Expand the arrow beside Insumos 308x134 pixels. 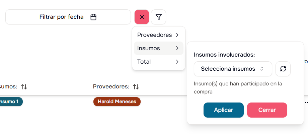[177, 48]
